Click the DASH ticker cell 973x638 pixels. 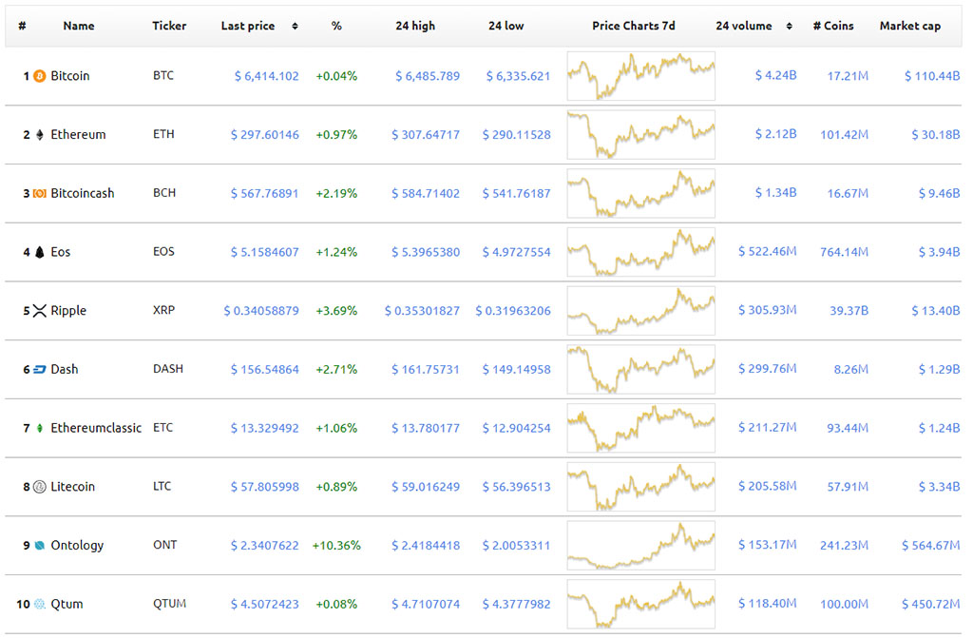pyautogui.click(x=168, y=369)
